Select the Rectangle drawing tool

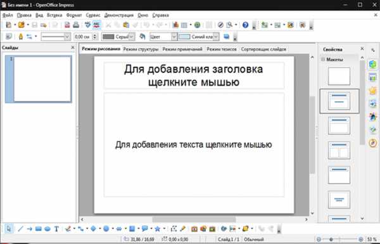[38, 229]
